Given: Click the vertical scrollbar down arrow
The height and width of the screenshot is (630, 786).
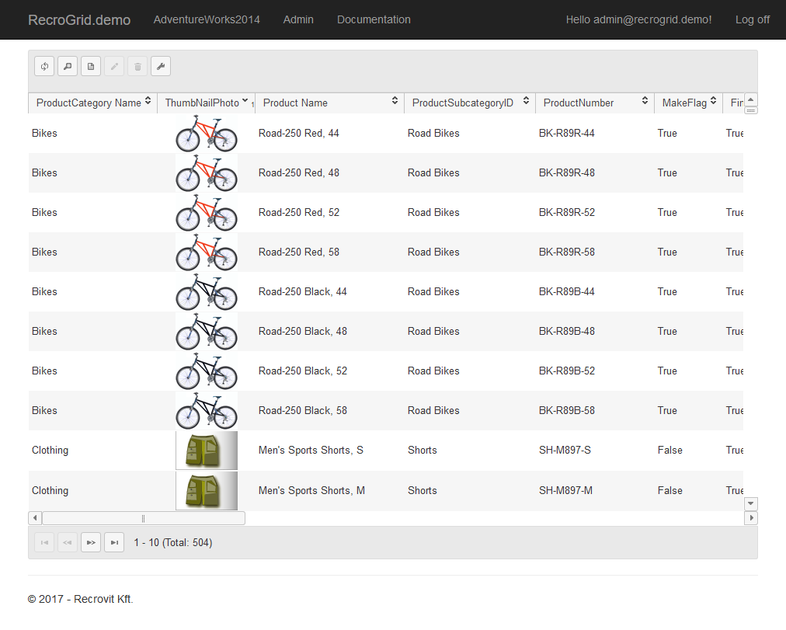Looking at the screenshot, I should click(x=751, y=504).
